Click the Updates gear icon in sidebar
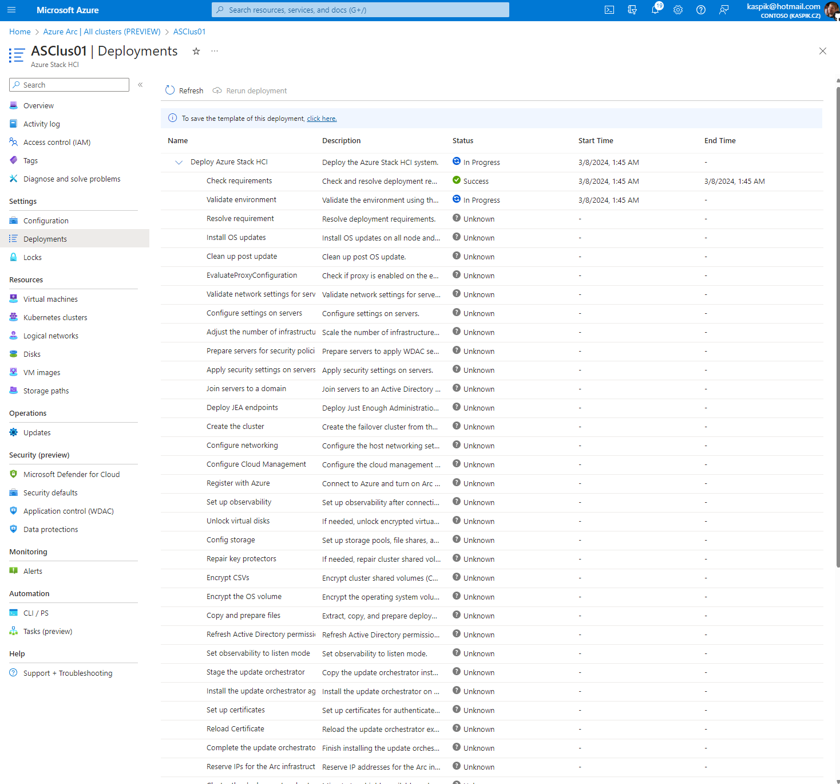Image resolution: width=840 pixels, height=784 pixels. (14, 432)
